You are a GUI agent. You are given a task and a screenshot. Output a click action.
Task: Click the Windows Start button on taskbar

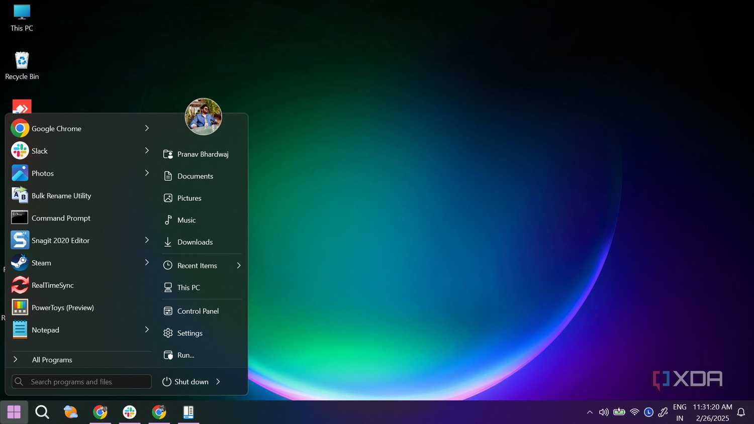[14, 412]
